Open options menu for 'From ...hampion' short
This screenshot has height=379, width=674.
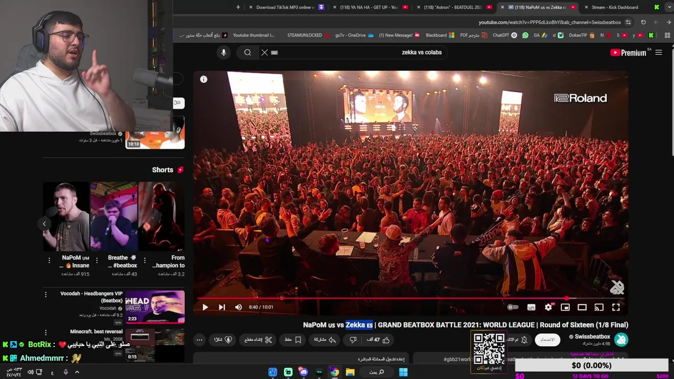[x=144, y=261]
